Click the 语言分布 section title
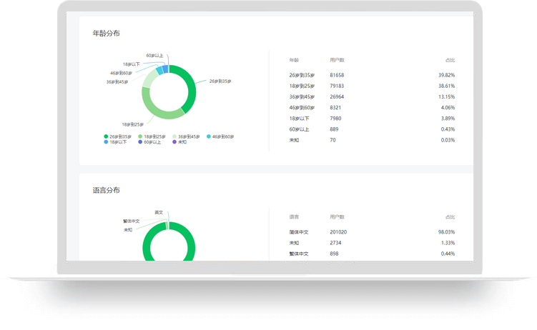This screenshot has height=330, width=537. tap(107, 191)
